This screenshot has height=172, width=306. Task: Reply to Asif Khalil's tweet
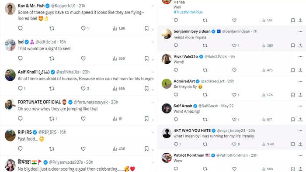coord(20,89)
